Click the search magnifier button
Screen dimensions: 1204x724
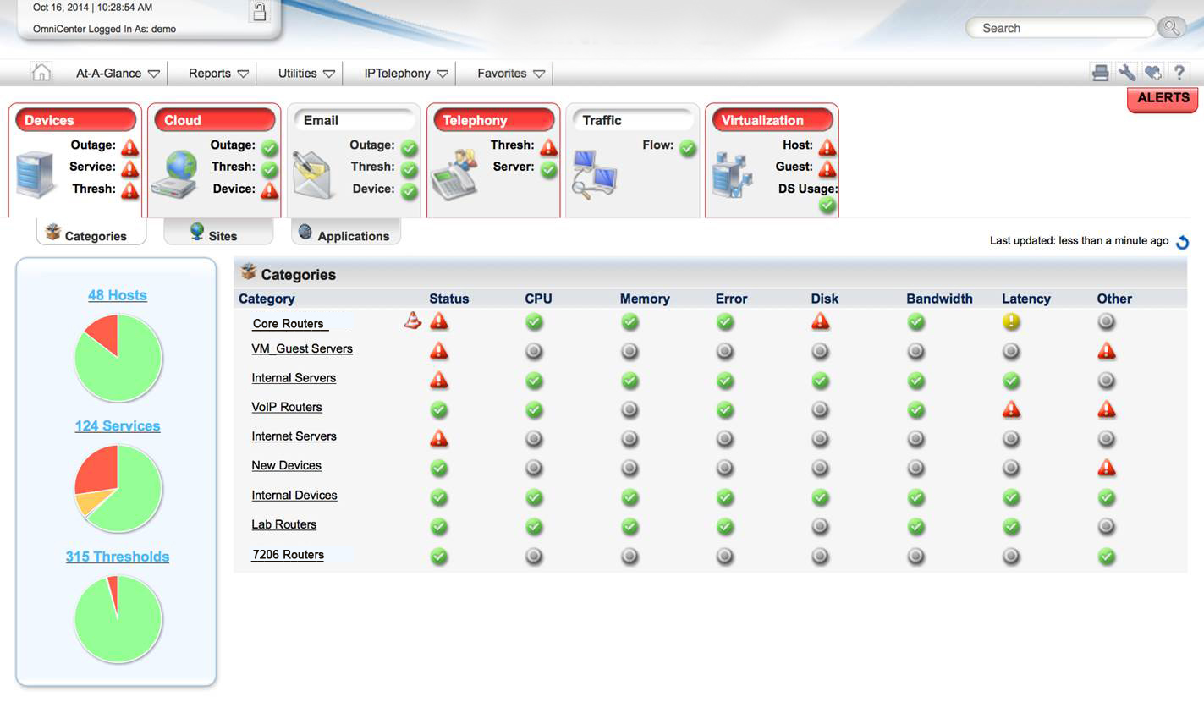[x=1171, y=28]
